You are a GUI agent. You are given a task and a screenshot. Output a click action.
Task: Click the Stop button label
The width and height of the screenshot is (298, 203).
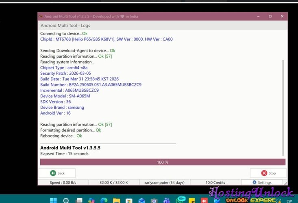tap(272, 173)
